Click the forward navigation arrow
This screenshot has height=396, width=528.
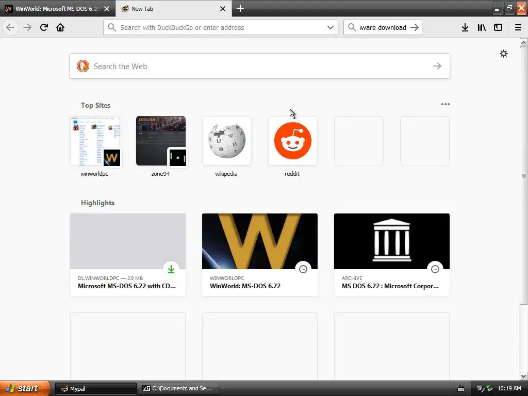(27, 27)
